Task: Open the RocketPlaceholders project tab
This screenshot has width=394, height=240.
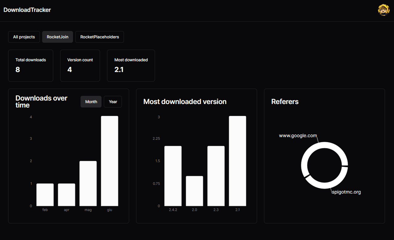Action: pos(99,37)
